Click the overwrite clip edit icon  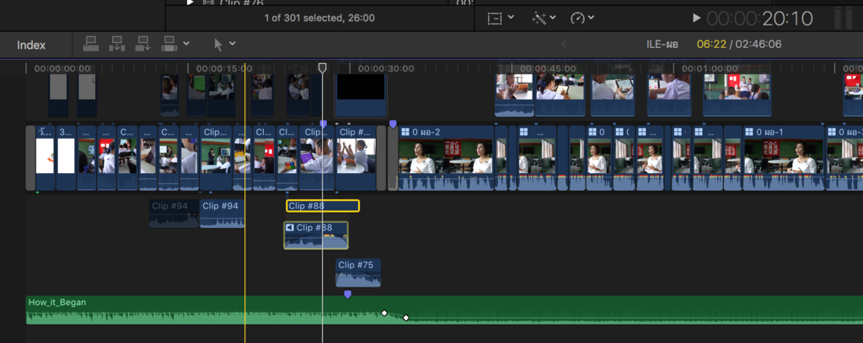click(169, 44)
